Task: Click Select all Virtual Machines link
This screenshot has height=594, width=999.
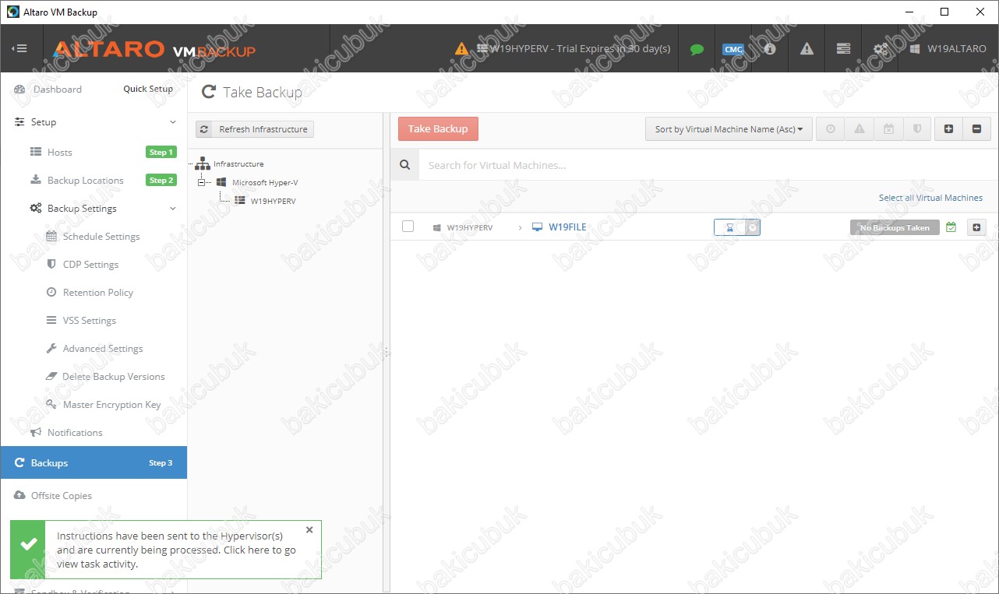Action: (930, 198)
